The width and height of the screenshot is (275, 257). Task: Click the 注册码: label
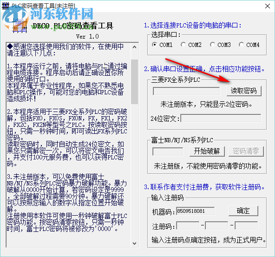(x=164, y=226)
